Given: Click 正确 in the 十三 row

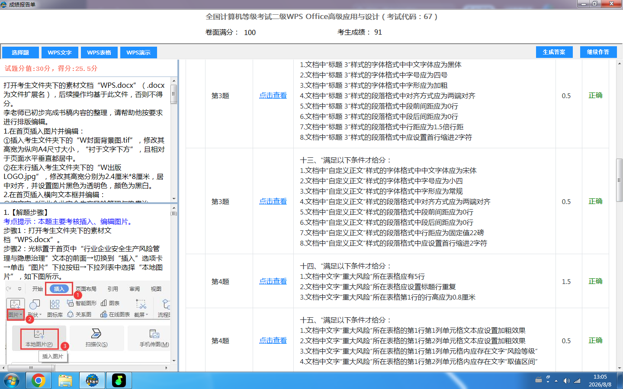Looking at the screenshot, I should pos(595,201).
